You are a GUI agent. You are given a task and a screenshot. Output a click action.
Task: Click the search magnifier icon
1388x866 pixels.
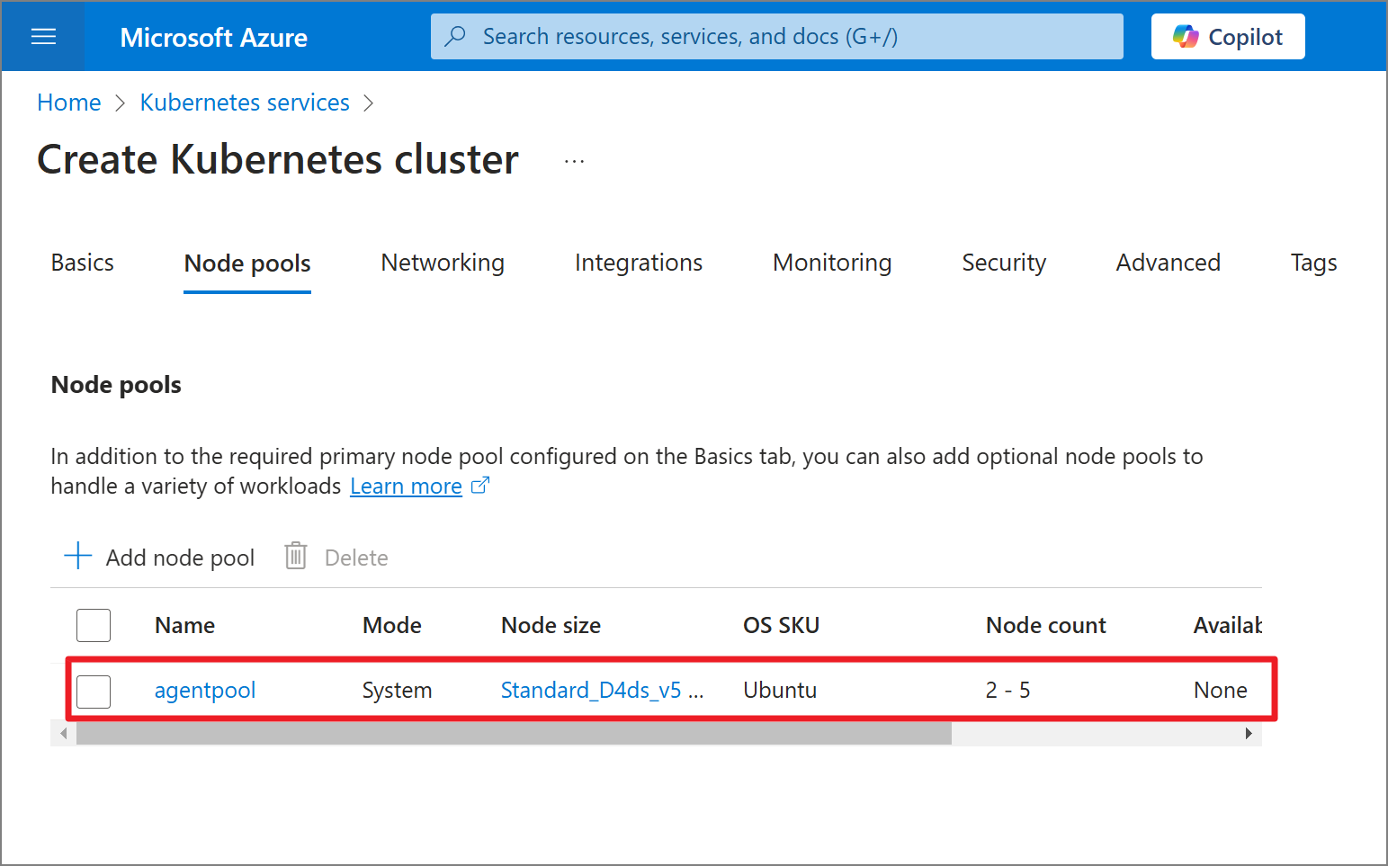[x=456, y=36]
